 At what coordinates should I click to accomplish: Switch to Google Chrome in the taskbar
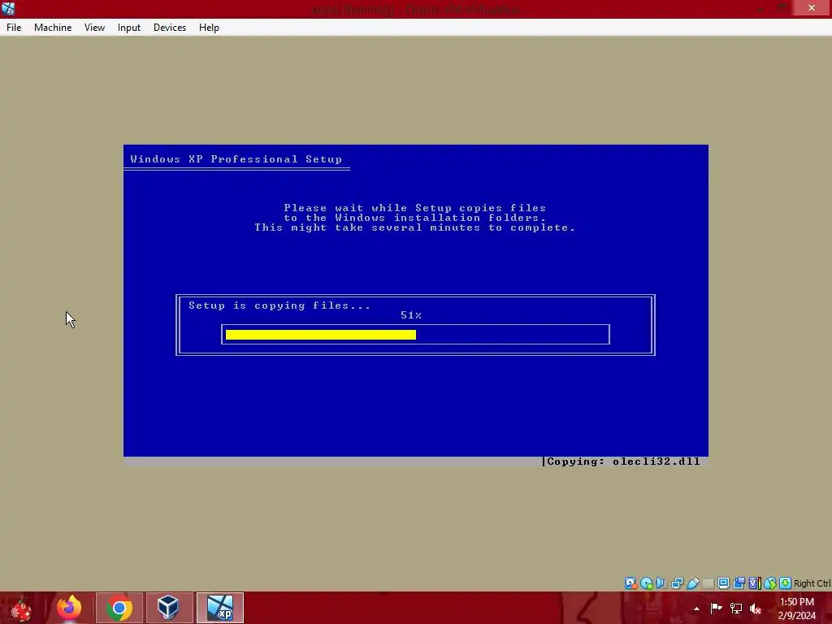tap(119, 608)
